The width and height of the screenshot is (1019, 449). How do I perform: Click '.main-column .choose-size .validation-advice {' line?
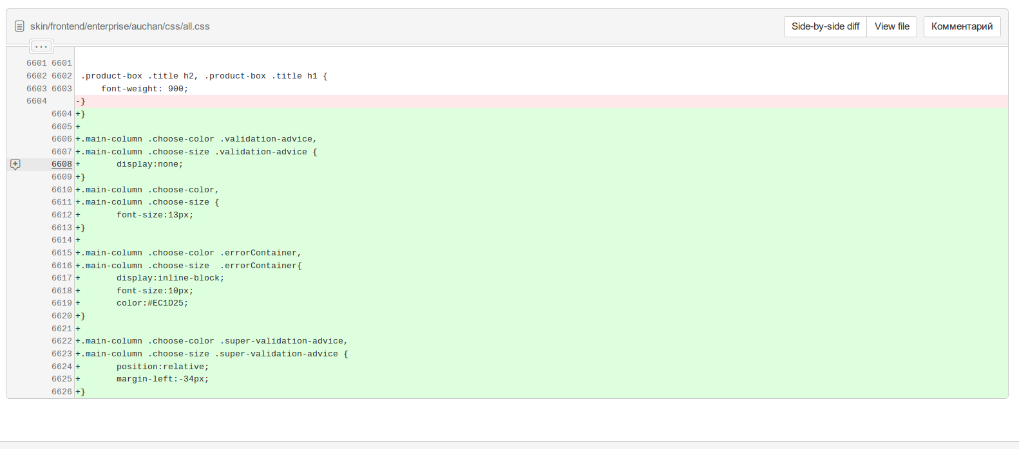pos(541,152)
